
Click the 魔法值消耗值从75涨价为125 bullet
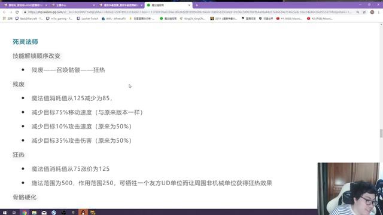[x=71, y=169]
